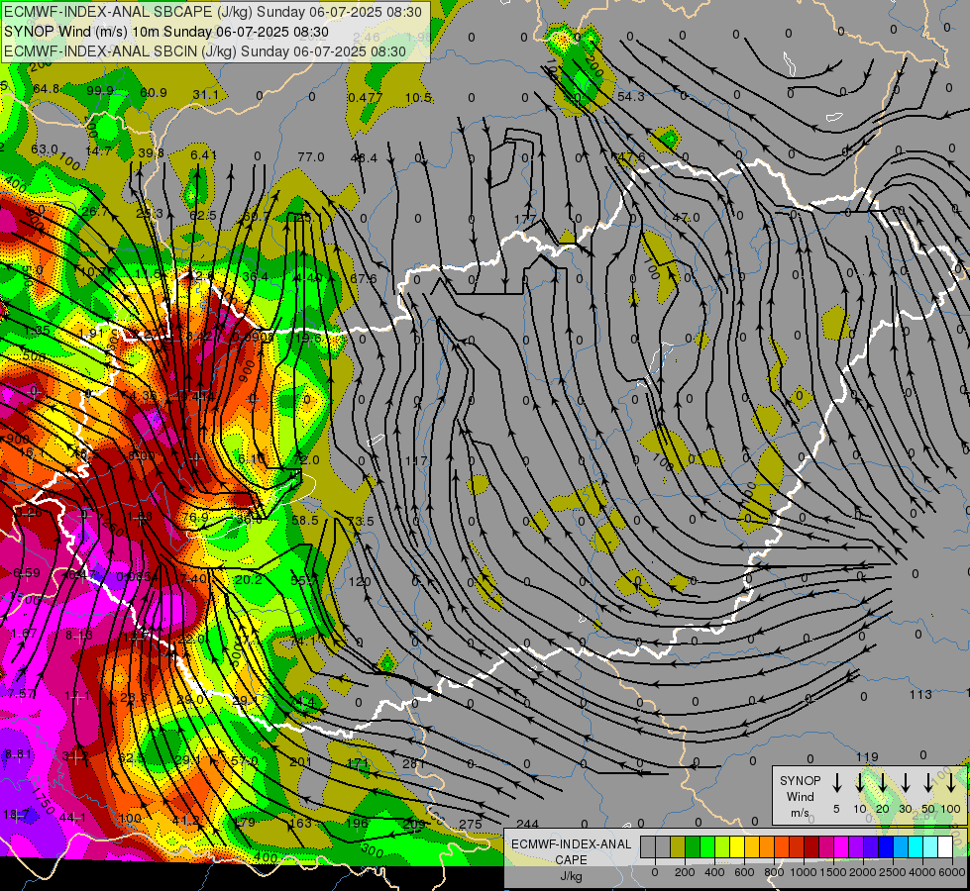Click the map value '77.0'
The image size is (970, 891).
coord(310,157)
